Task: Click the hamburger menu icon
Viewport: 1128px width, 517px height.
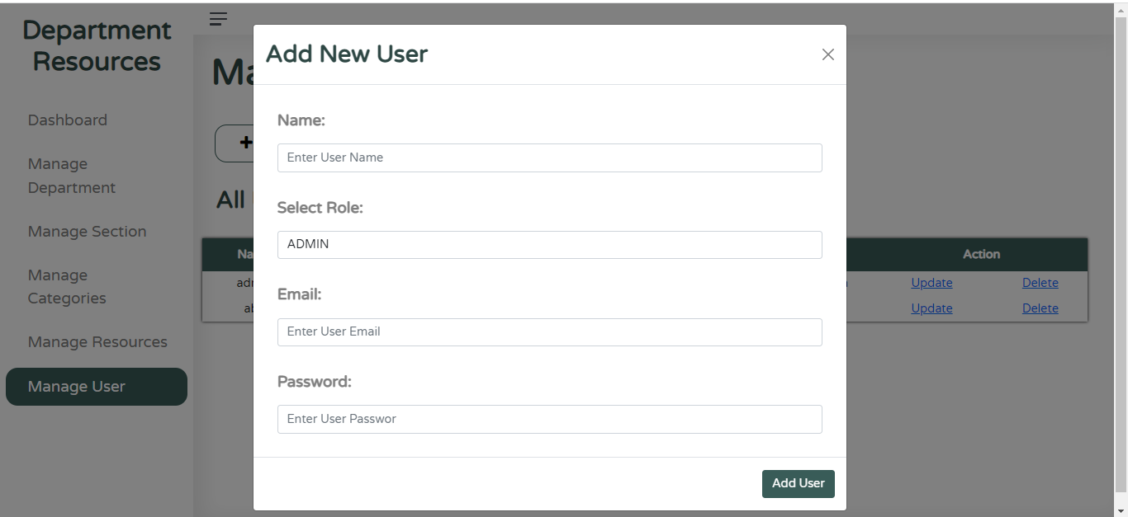Action: (x=218, y=19)
